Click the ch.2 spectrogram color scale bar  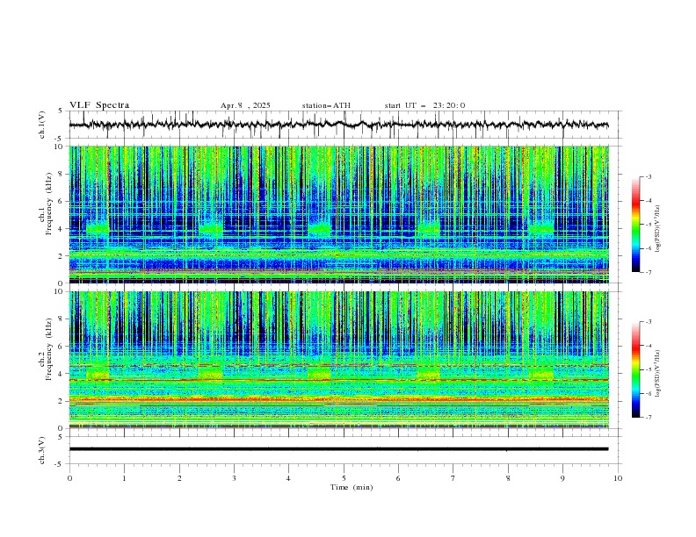pyautogui.click(x=635, y=369)
